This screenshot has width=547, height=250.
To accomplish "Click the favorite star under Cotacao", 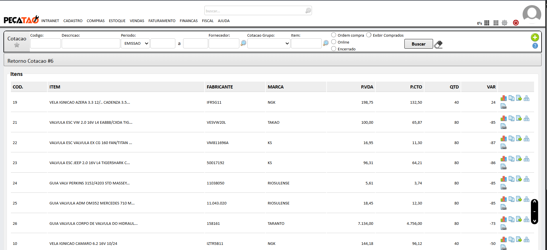I will [17, 45].
